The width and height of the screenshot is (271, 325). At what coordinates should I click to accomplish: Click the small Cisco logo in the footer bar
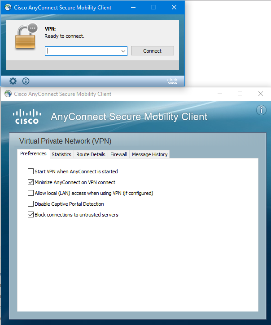point(173,81)
